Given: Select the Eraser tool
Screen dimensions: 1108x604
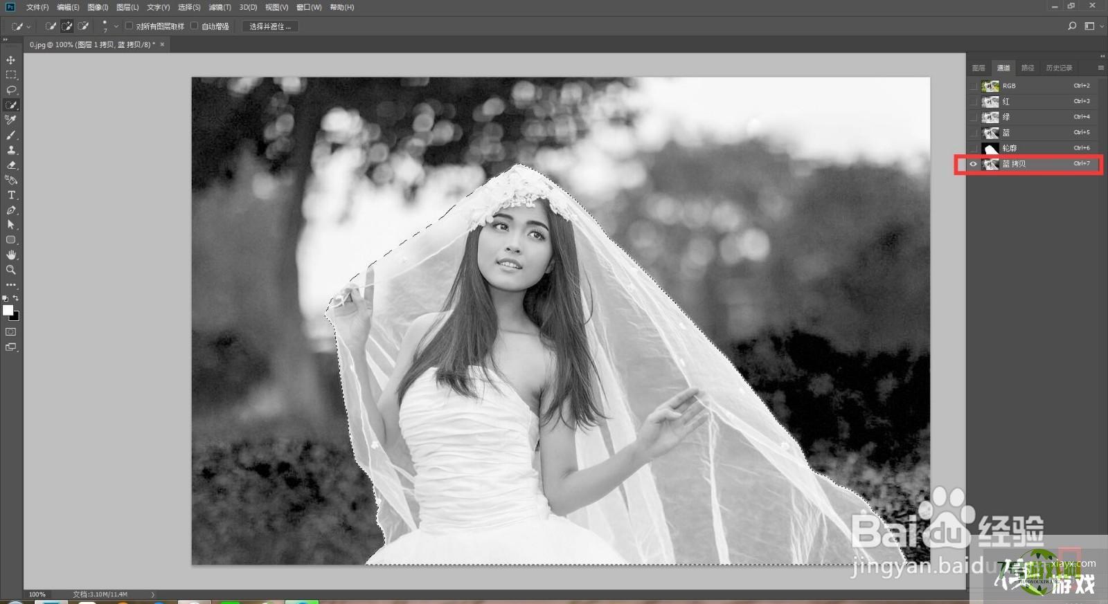Looking at the screenshot, I should click(x=10, y=165).
